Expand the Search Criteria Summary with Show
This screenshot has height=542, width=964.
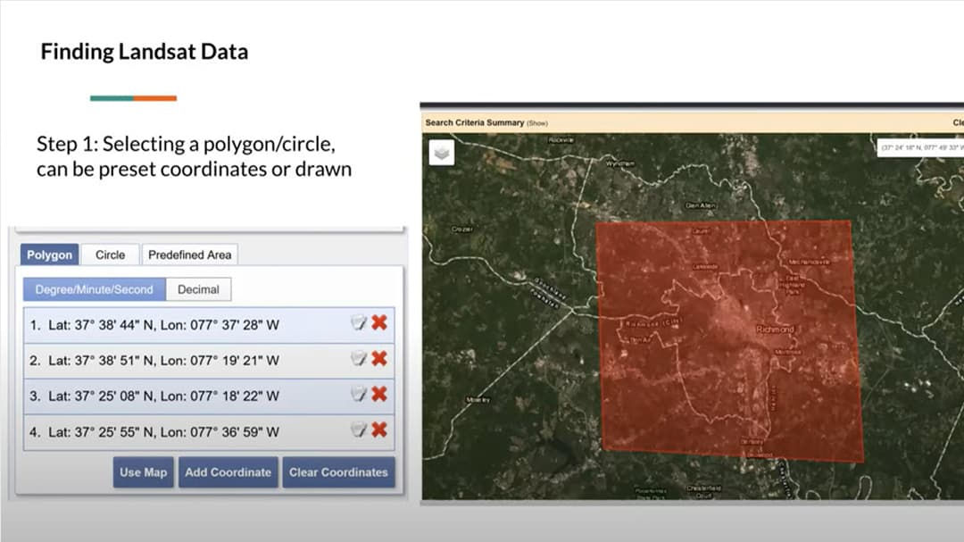click(x=536, y=123)
